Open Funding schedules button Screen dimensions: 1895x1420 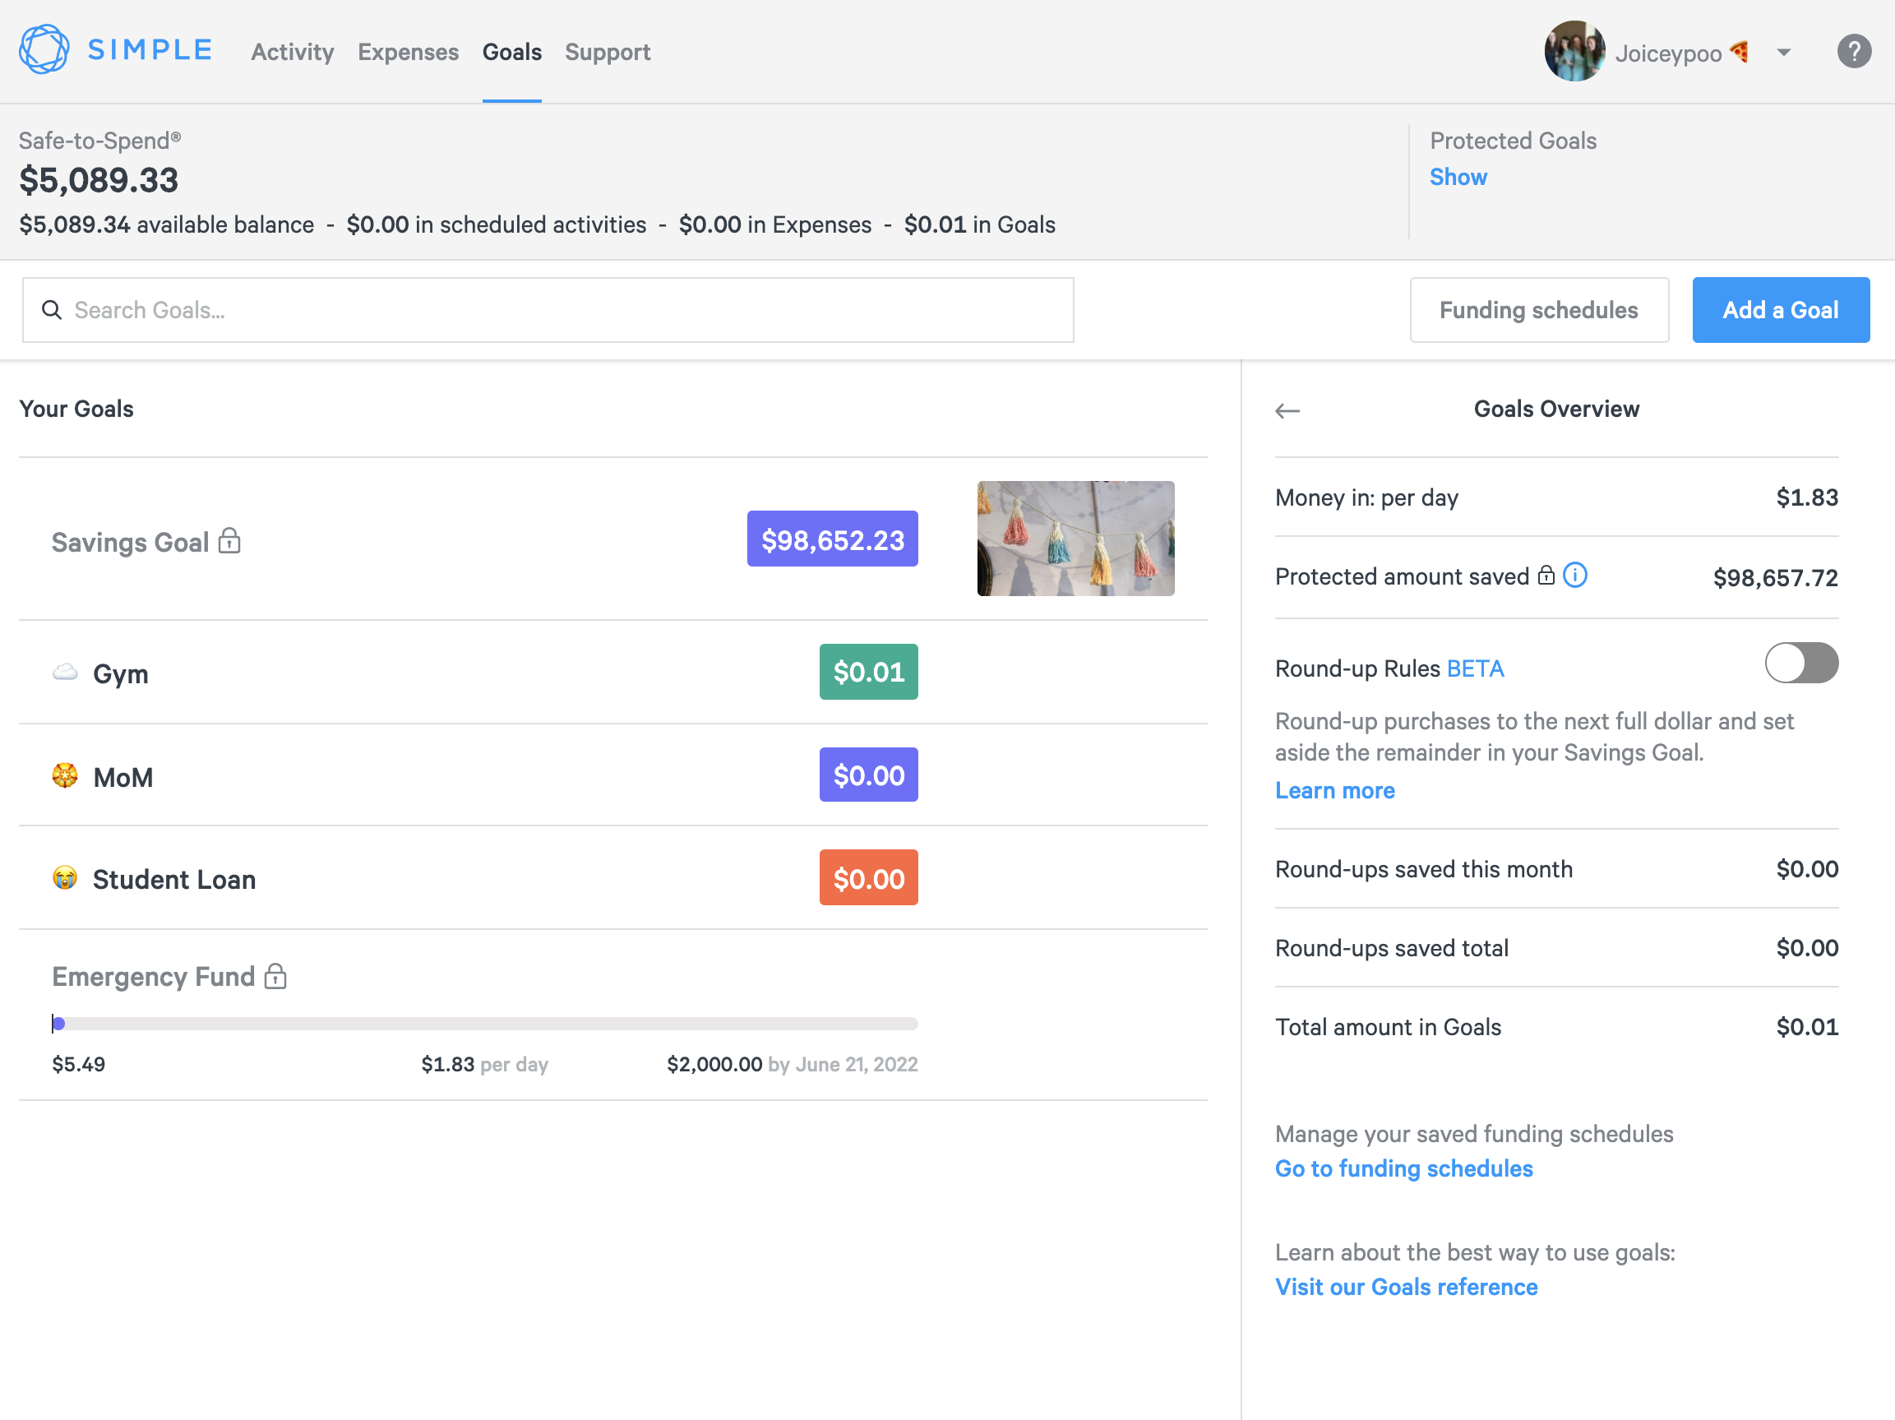point(1539,310)
